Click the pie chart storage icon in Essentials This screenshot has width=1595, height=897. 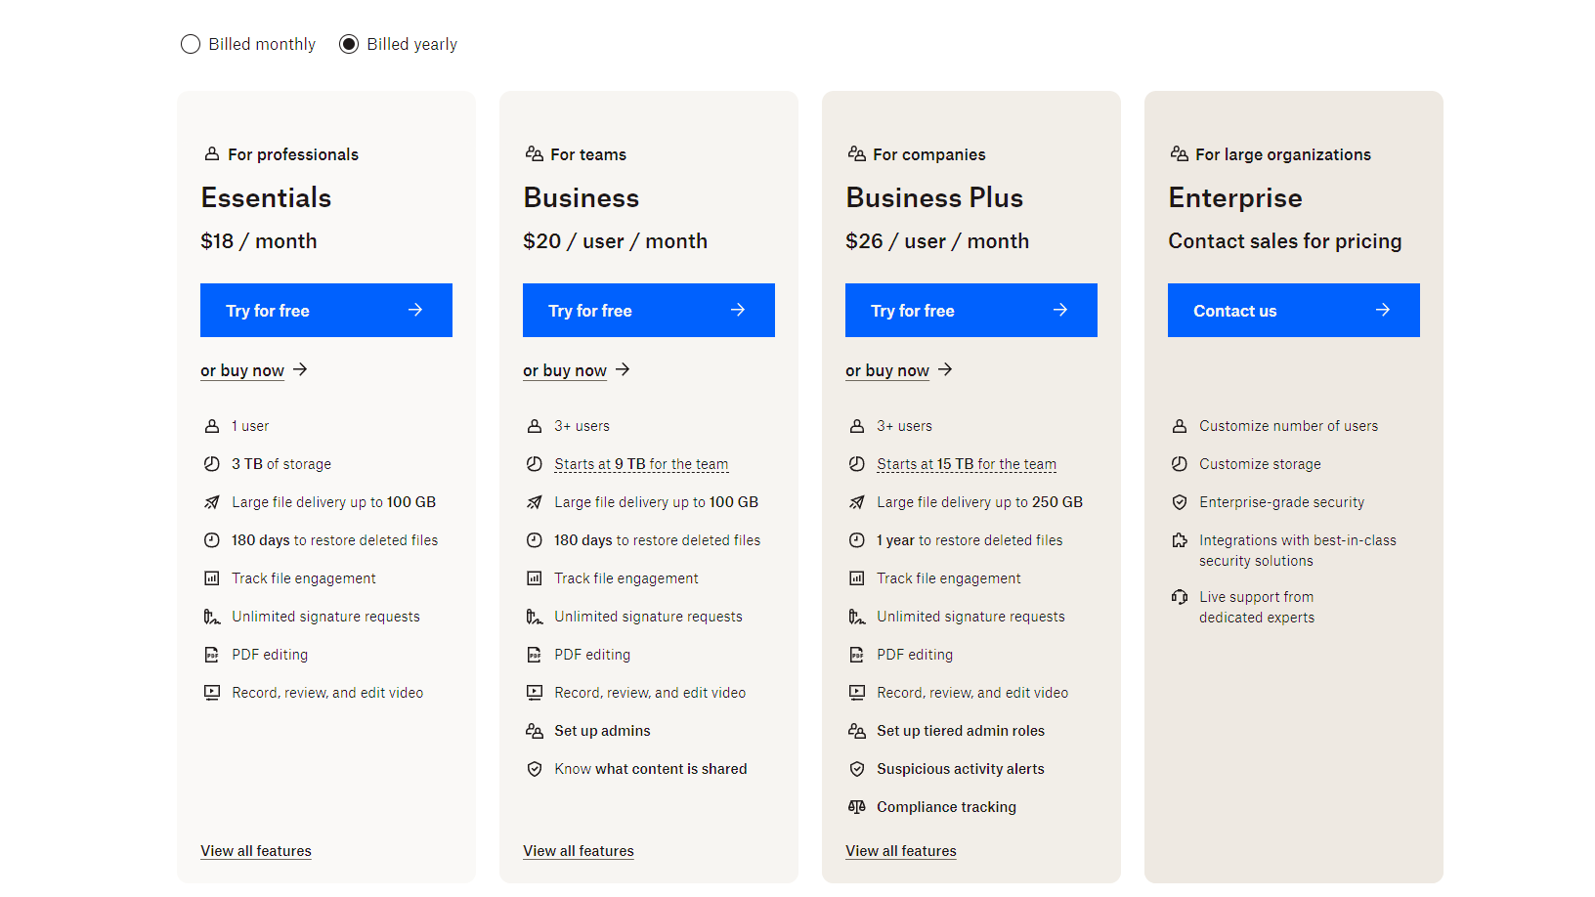click(212, 463)
